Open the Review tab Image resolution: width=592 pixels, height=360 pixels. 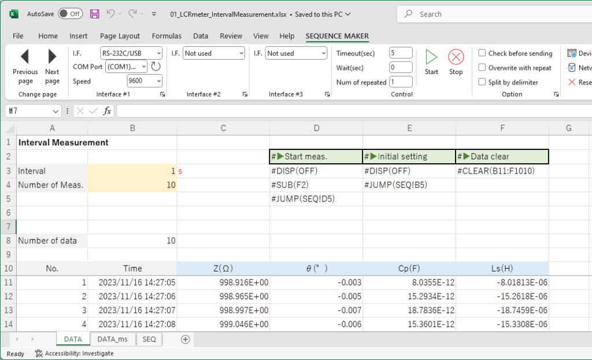[x=231, y=36]
